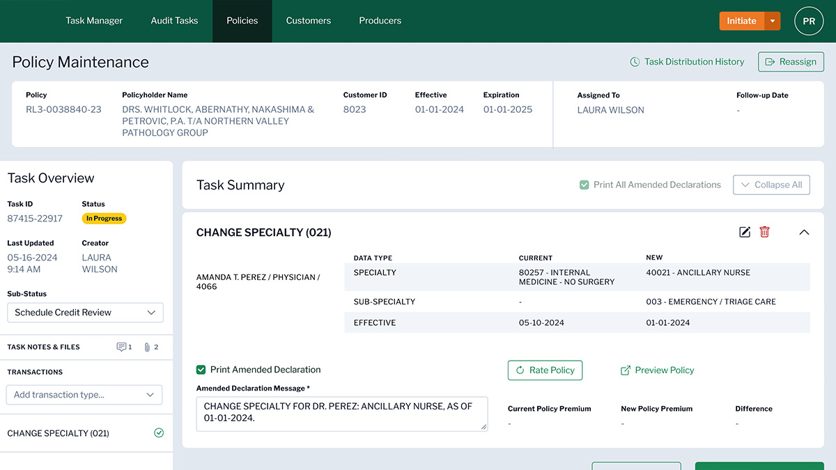Click Customer ID 8023
This screenshot has height=470, width=836.
coord(355,109)
